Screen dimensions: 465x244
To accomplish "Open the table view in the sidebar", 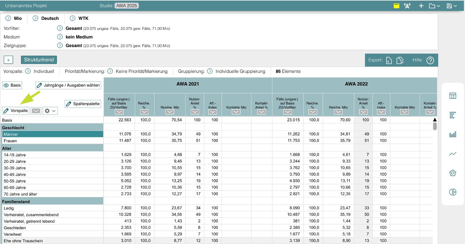I will [x=453, y=96].
